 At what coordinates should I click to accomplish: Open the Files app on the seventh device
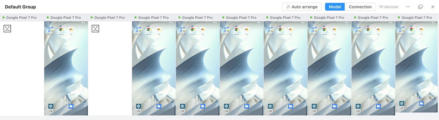[290, 106]
